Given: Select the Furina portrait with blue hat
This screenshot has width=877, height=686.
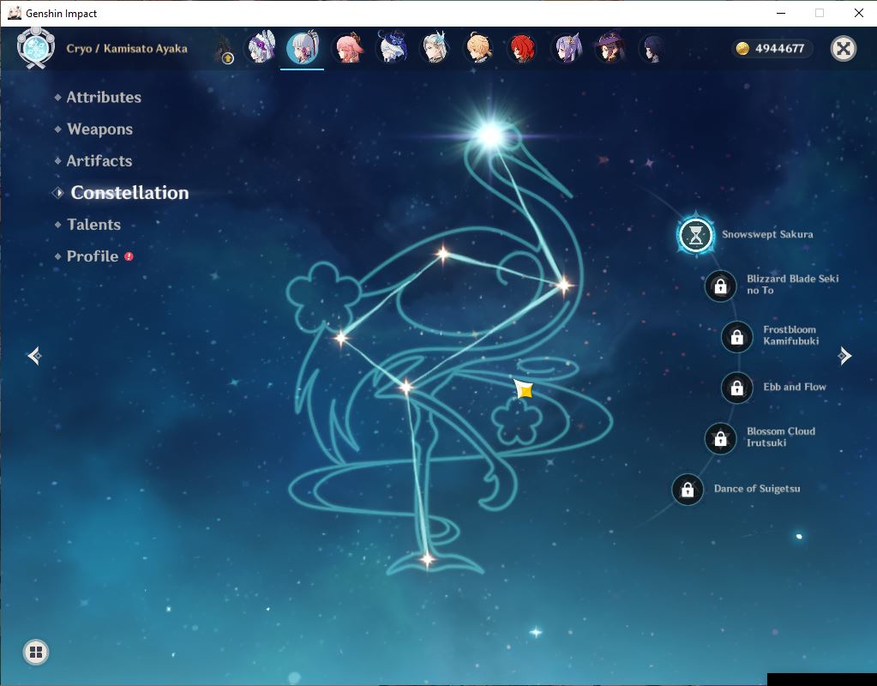Looking at the screenshot, I should [392, 48].
